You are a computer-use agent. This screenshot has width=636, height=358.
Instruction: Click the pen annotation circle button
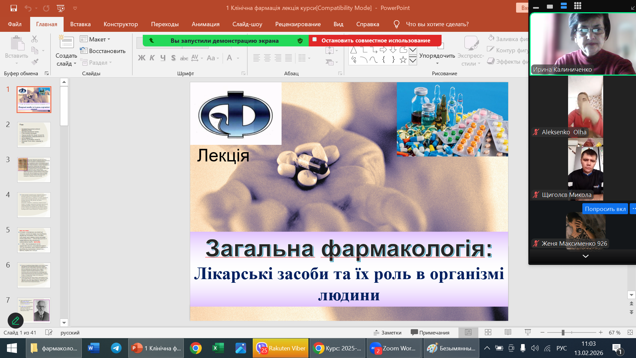click(16, 321)
